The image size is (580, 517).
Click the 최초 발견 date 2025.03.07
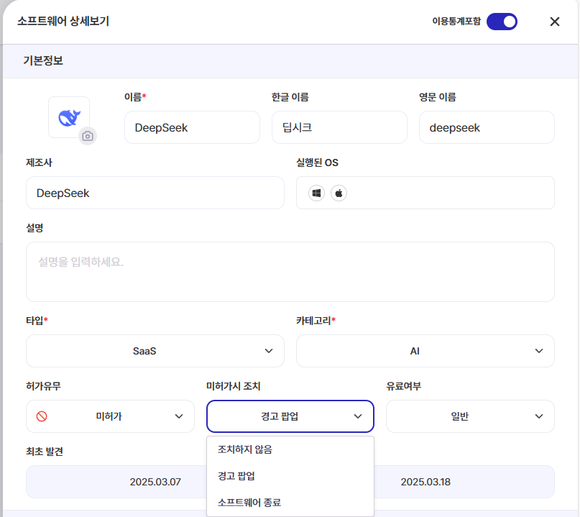[x=155, y=482]
